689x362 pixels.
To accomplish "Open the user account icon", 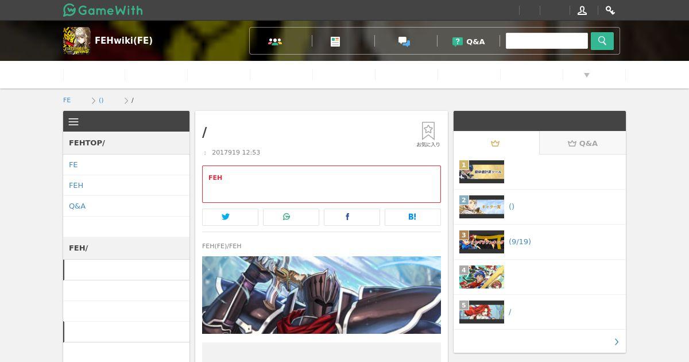I will click(x=582, y=10).
